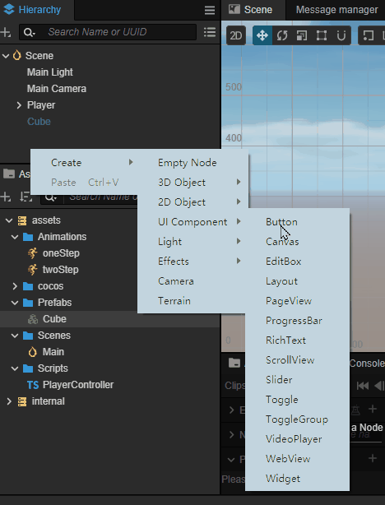Open the Create submenu
The image size is (385, 505).
tap(84, 163)
